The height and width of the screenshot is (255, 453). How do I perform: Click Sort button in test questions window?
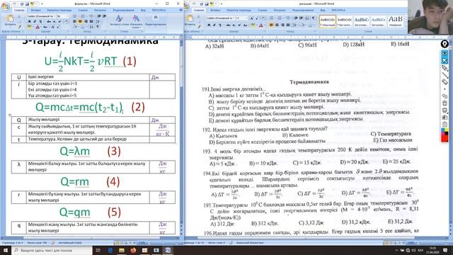pos(308,18)
